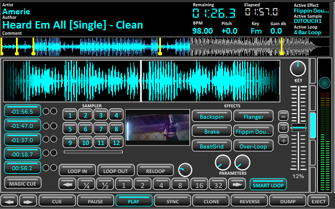This screenshot has width=335, height=209.
Task: Toggle second circle beside 00:56.2 cue
Action: pyautogui.click(x=54, y=168)
